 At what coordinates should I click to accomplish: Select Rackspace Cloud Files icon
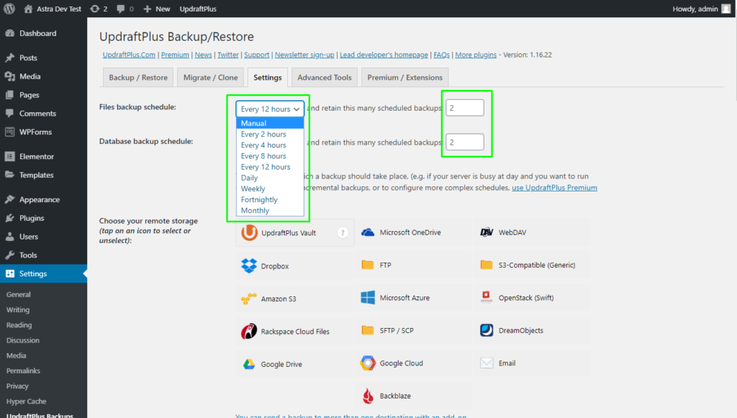click(248, 331)
